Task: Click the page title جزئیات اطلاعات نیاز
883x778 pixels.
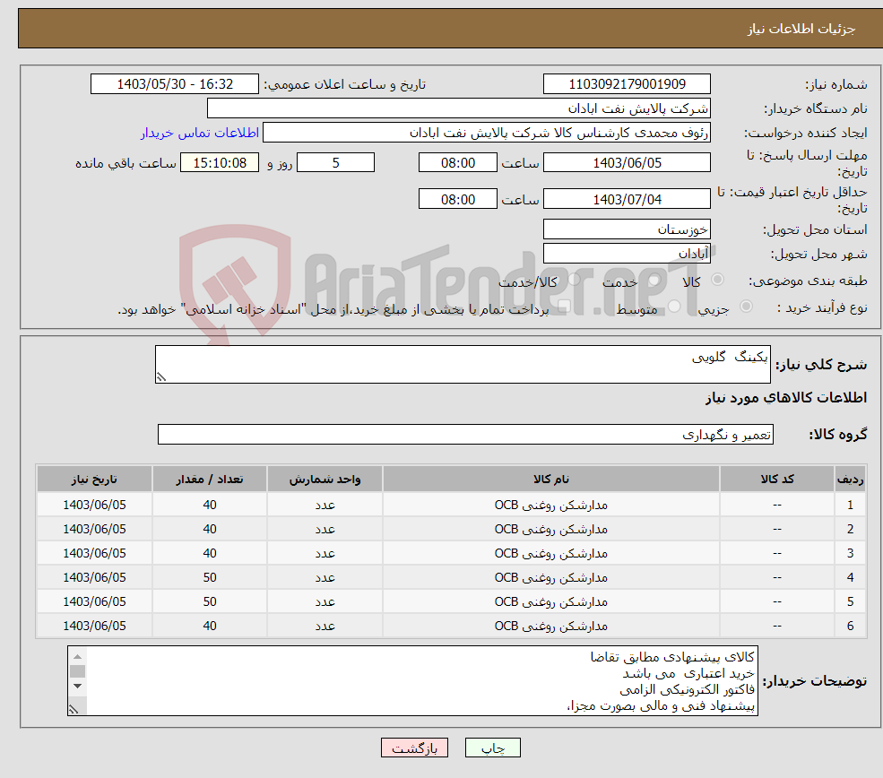Action: 801,29
